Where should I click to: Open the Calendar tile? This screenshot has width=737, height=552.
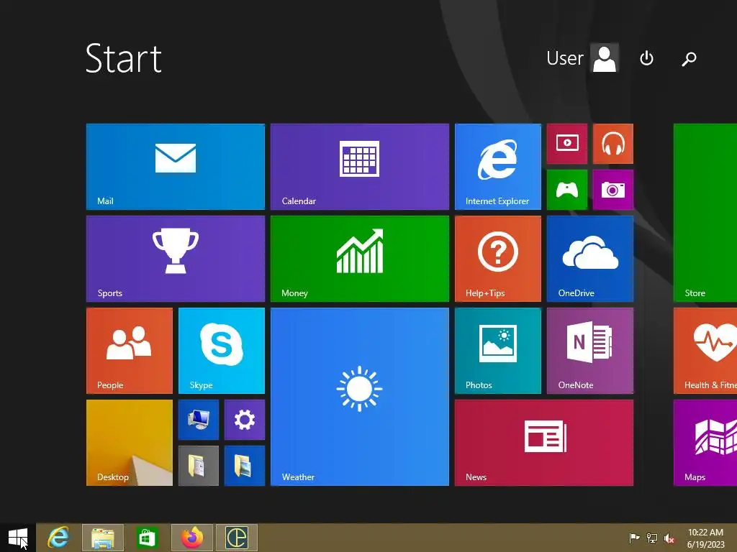pyautogui.click(x=360, y=167)
